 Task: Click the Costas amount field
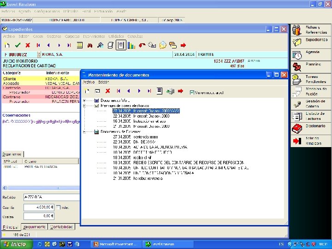tap(39, 216)
